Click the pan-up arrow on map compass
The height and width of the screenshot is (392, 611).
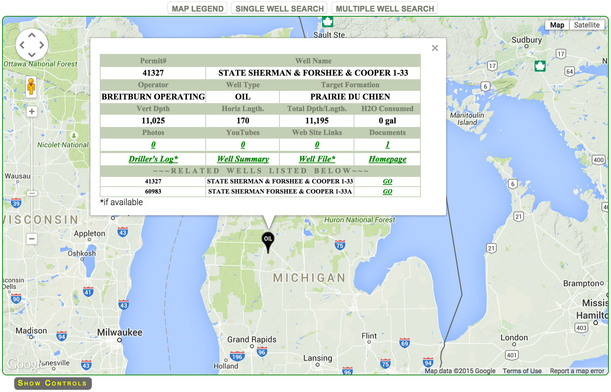point(32,34)
